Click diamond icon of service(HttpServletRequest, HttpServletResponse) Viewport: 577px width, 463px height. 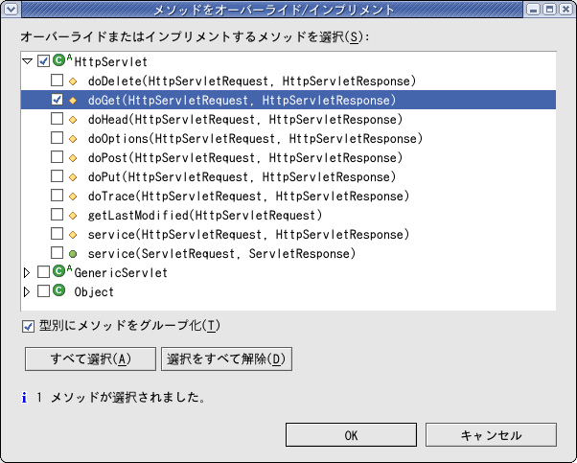(73, 235)
